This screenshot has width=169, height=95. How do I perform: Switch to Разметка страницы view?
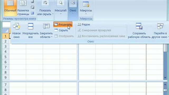[x=23, y=8]
